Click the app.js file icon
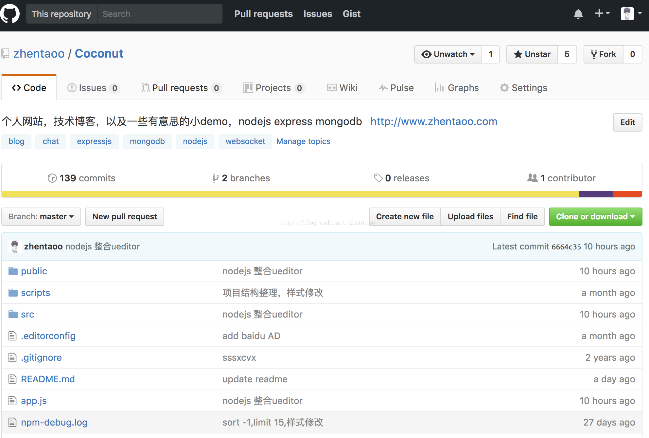649x438 pixels. click(x=12, y=401)
